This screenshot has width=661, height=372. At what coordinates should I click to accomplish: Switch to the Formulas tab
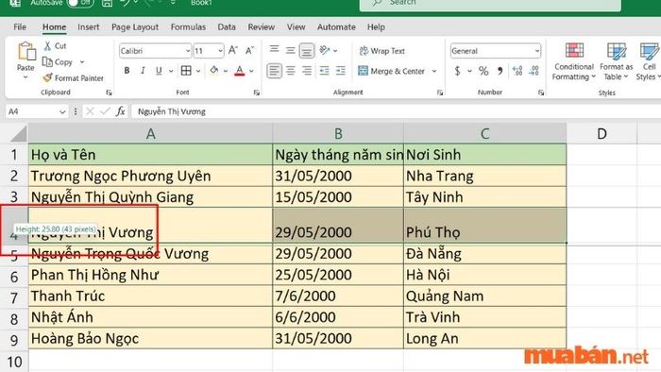(188, 27)
